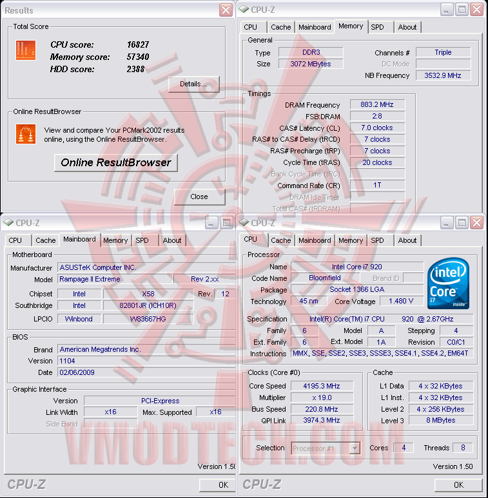
Task: Click Bus Speed value 220.8 MHz
Action: (322, 409)
